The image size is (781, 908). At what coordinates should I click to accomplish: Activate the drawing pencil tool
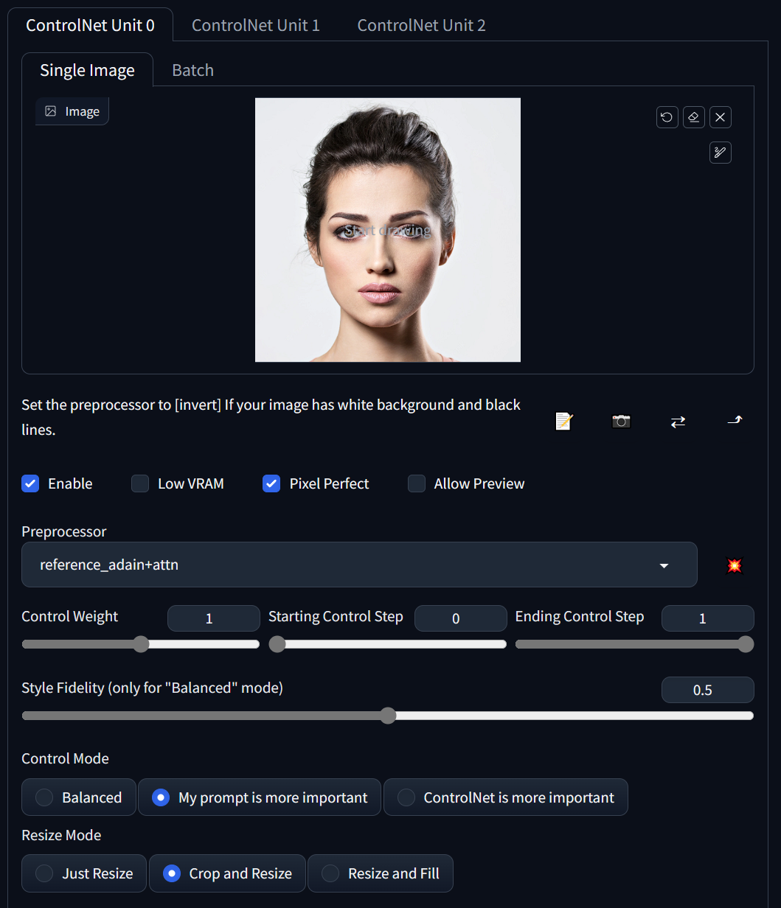pyautogui.click(x=720, y=153)
